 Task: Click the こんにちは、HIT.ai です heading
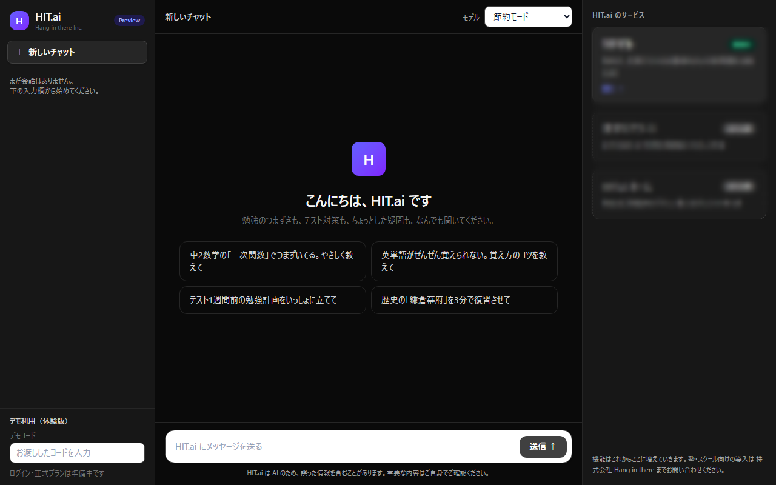(369, 201)
